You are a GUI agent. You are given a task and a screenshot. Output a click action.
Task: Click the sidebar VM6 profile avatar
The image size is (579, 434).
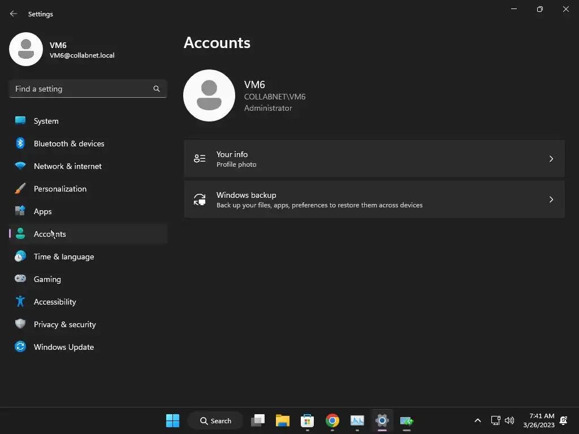pos(26,49)
